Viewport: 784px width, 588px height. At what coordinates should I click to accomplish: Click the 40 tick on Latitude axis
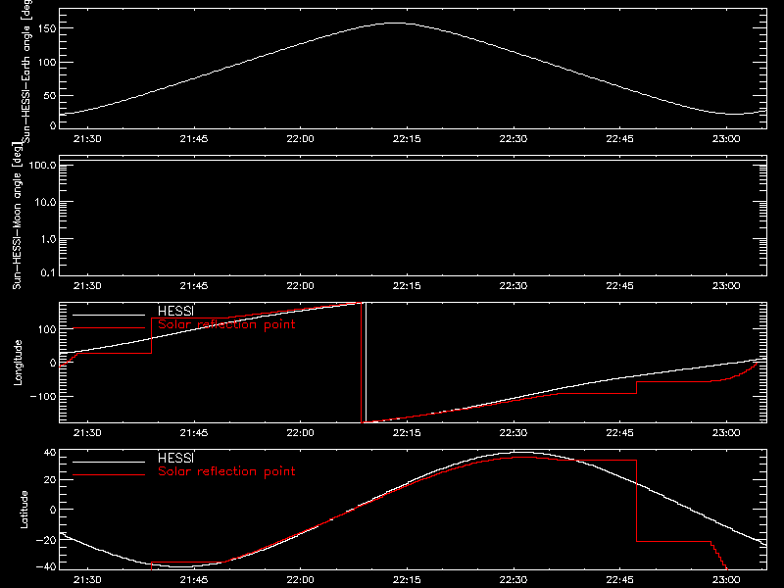pos(51,453)
